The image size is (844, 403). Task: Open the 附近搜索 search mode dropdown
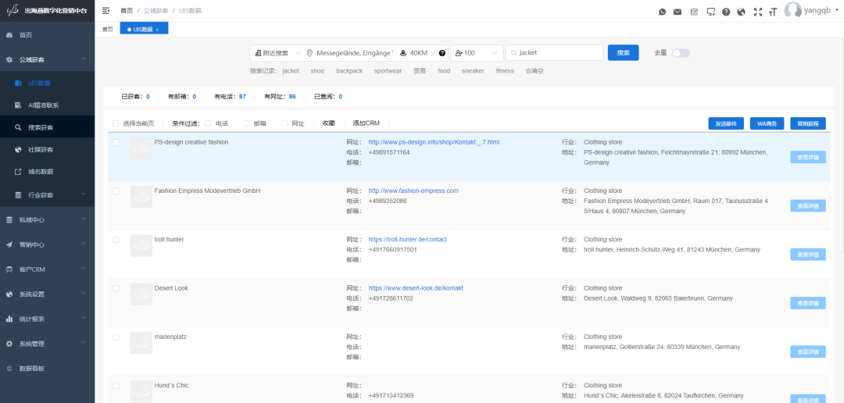point(277,53)
